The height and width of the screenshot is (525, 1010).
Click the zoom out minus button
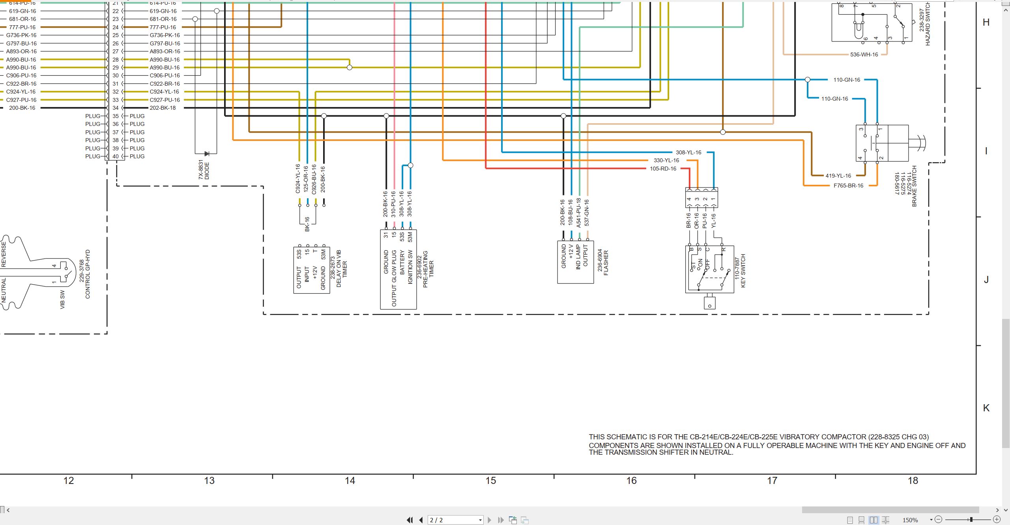pos(939,519)
